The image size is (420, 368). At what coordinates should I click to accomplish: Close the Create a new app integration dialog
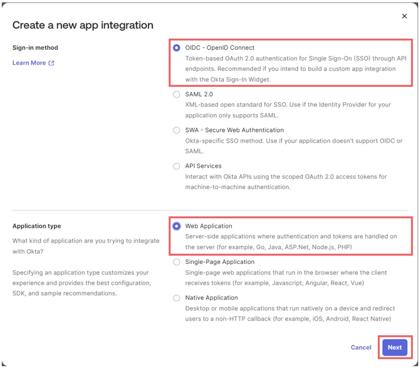coord(404,16)
